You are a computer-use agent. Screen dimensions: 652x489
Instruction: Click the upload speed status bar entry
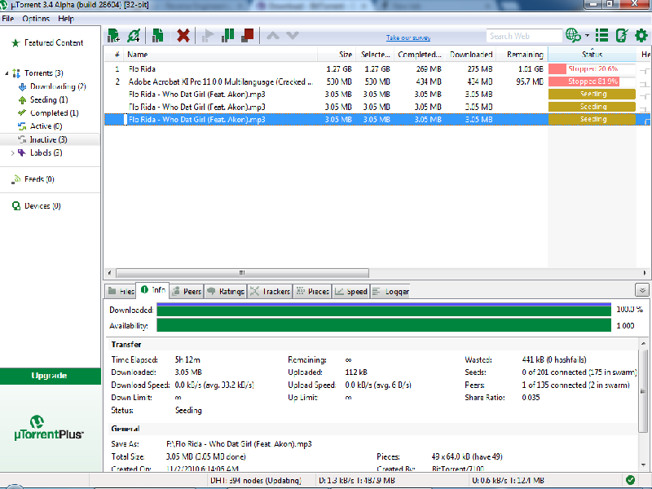[507, 481]
